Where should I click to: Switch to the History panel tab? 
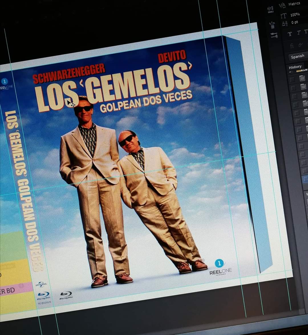[x=295, y=67]
